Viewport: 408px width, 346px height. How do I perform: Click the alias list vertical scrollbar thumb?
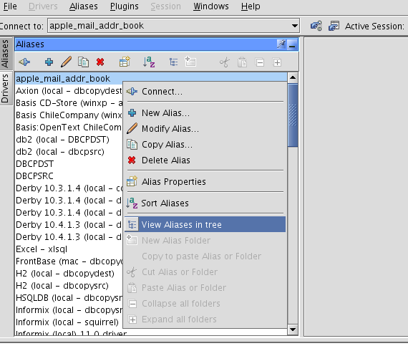point(293,115)
